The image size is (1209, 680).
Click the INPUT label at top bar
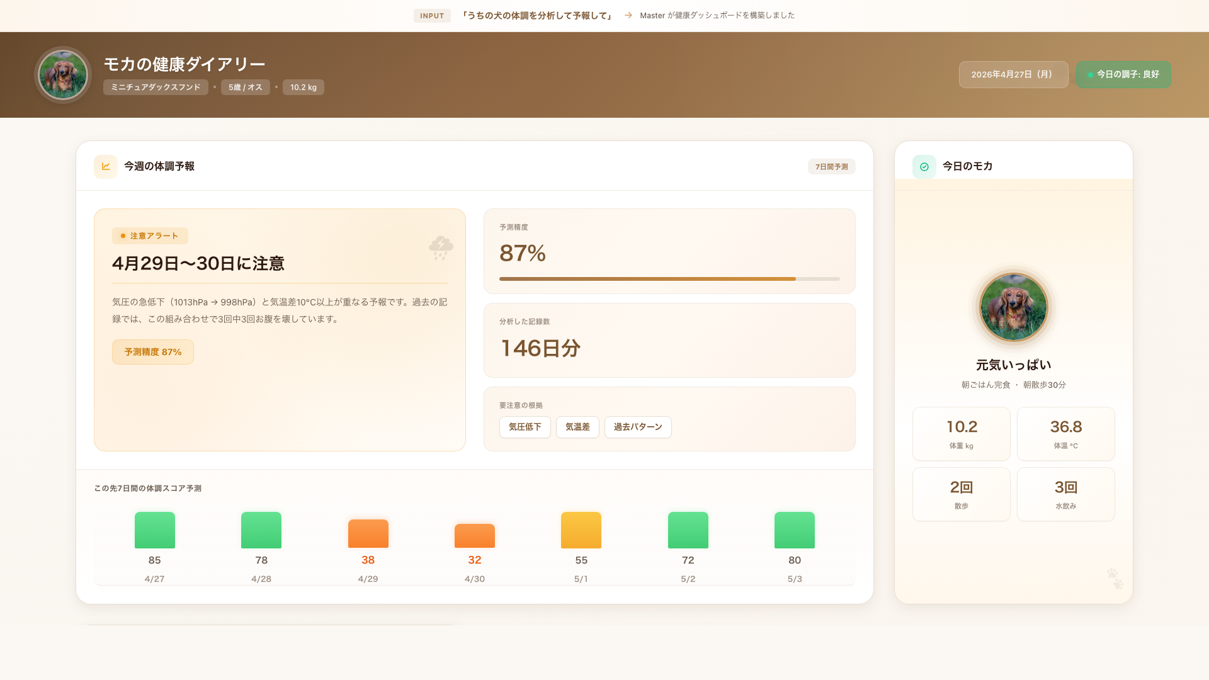[x=432, y=16]
